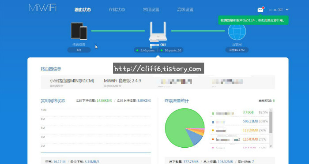Image resolution: width=309 pixels, height=164 pixels.
Task: Click the 3.76GB traffic value
Action: (248, 112)
